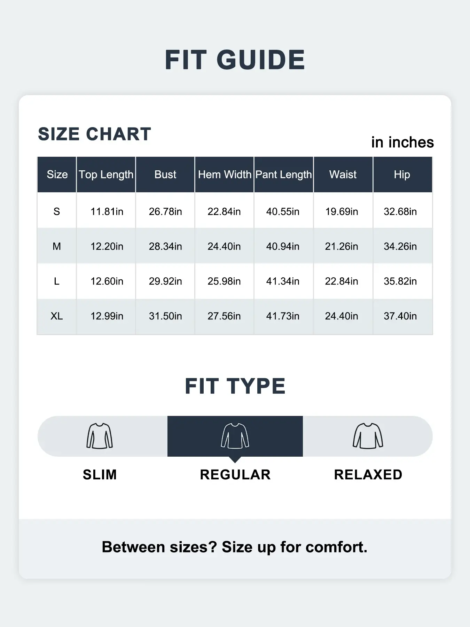Screen dimensions: 470x627
Task: Choose the REGULAR fit label
Action: [235, 475]
